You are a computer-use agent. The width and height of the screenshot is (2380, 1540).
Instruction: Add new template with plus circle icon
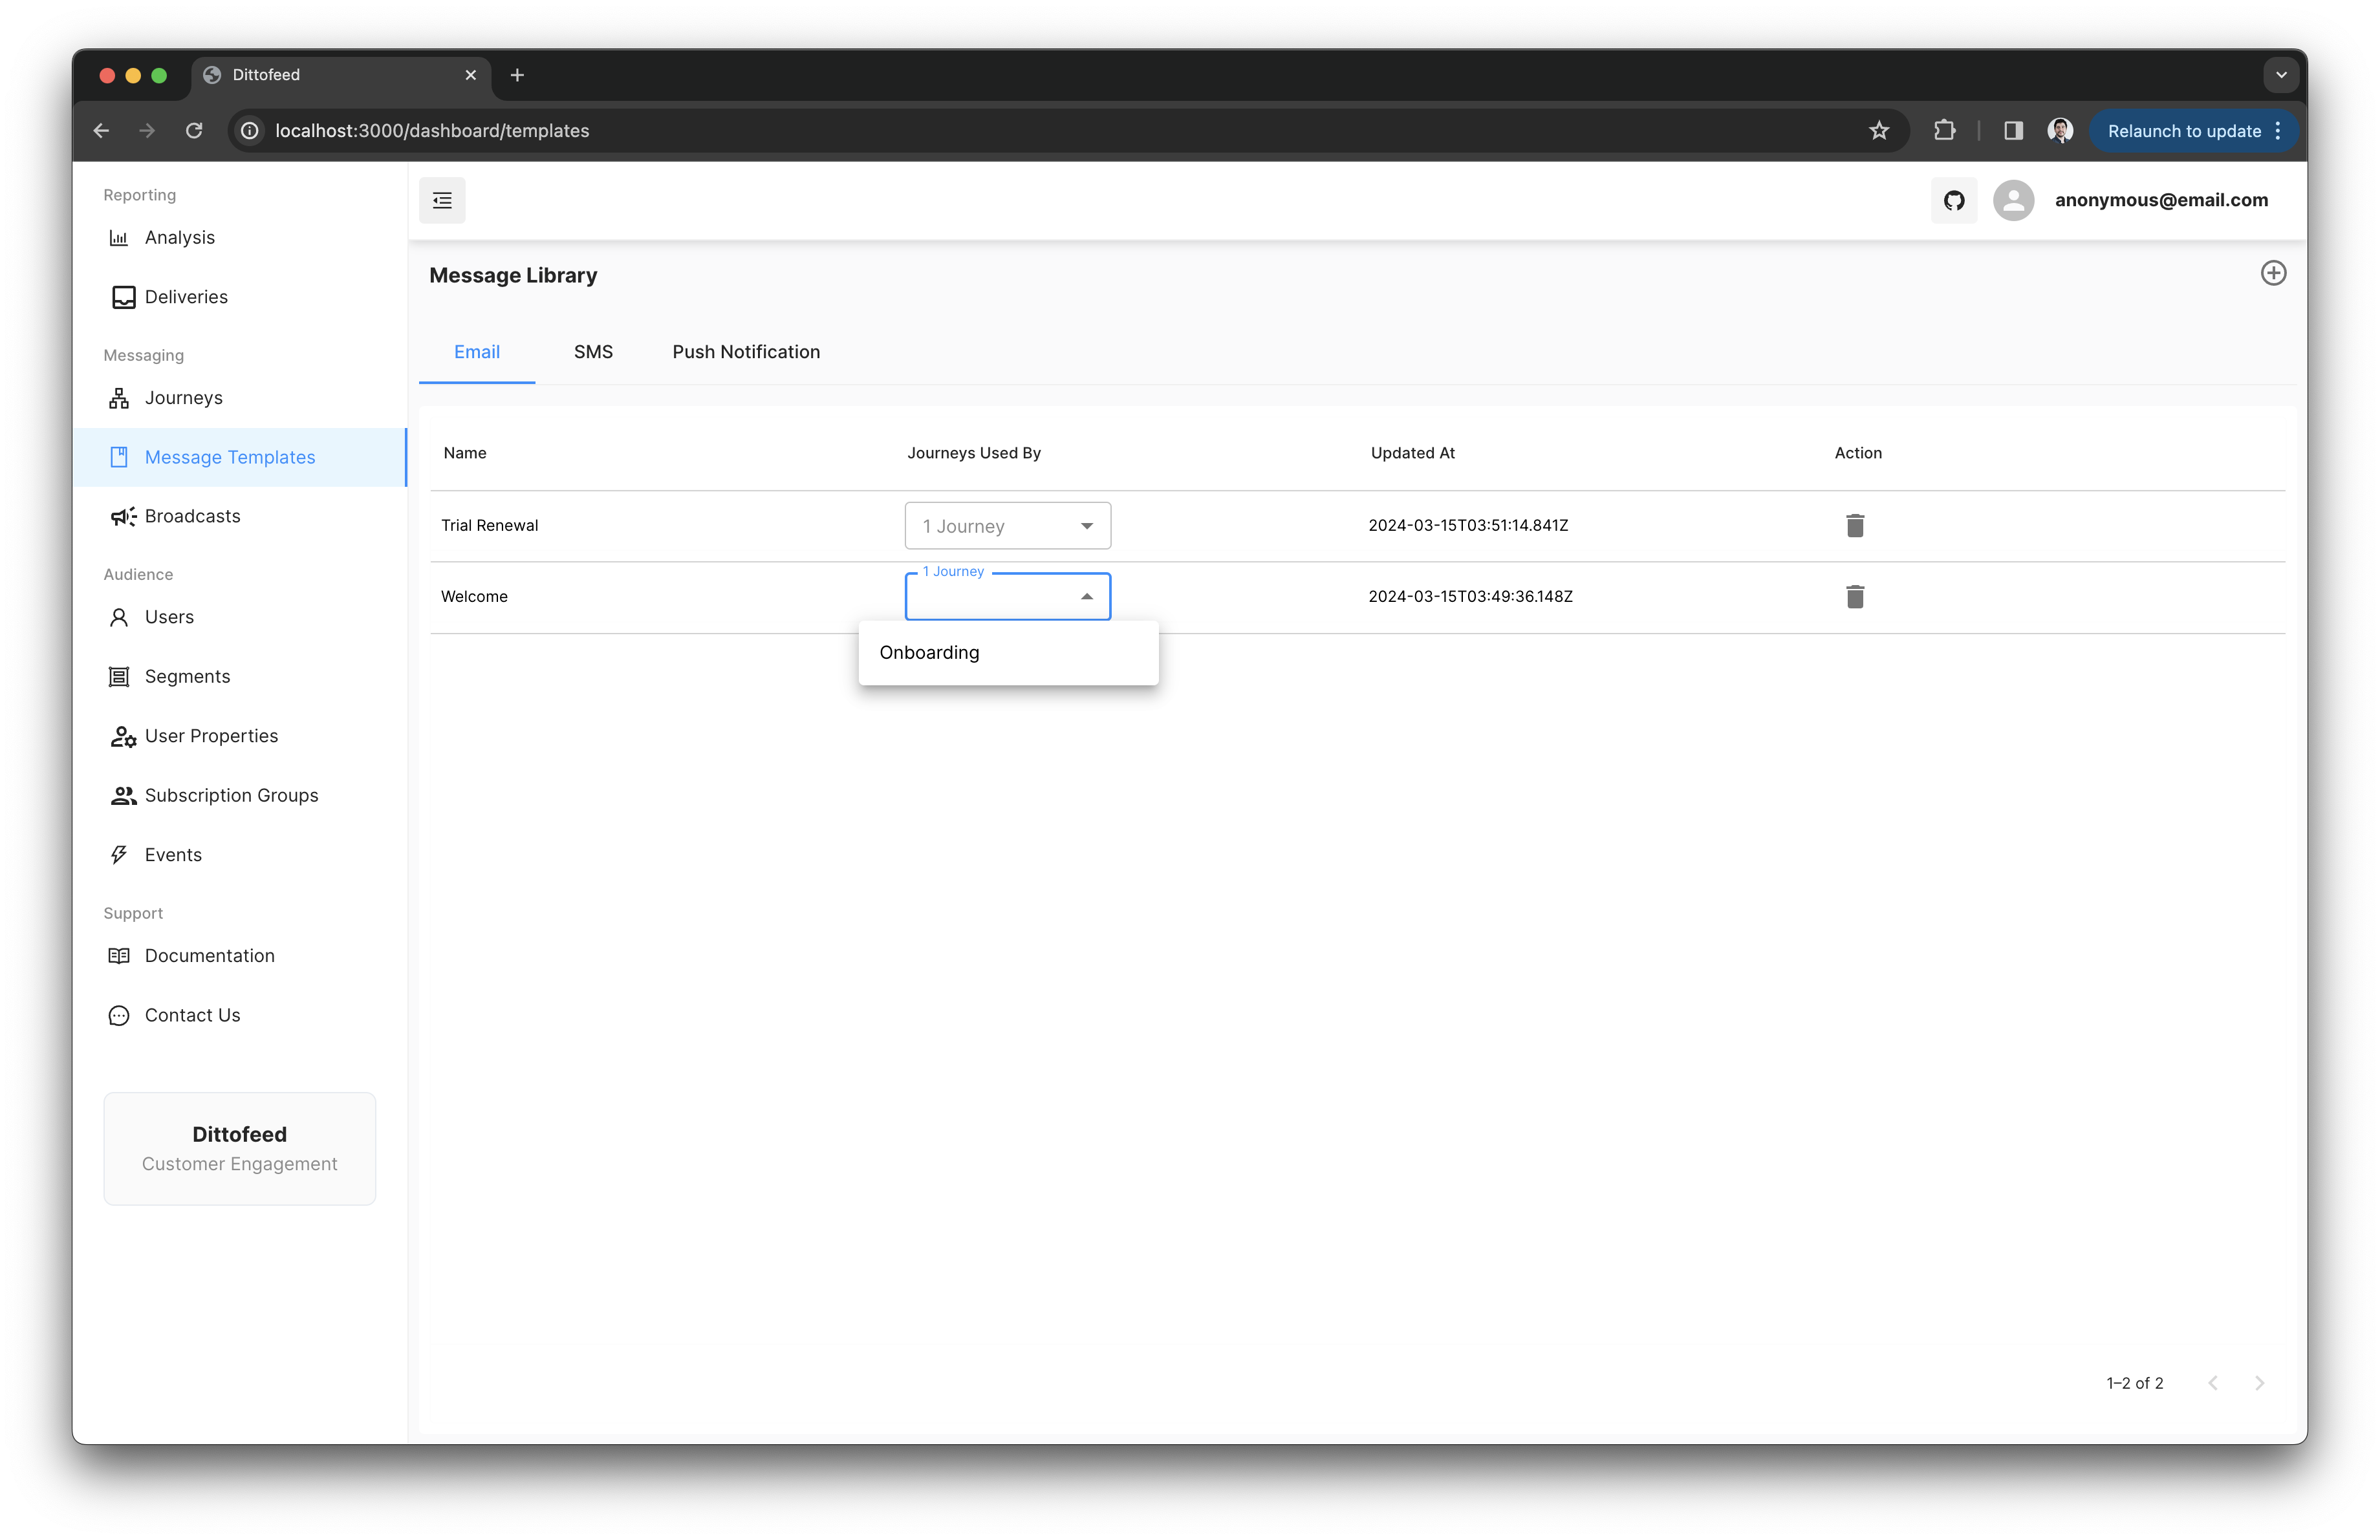[2273, 273]
